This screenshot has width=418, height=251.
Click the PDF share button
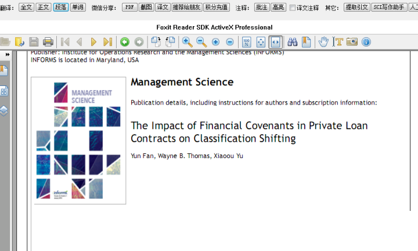(x=129, y=7)
